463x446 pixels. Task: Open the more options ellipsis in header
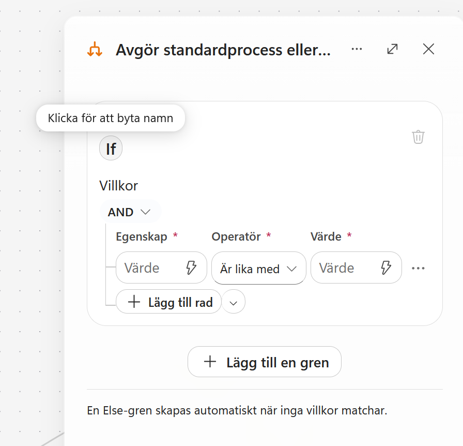[357, 49]
